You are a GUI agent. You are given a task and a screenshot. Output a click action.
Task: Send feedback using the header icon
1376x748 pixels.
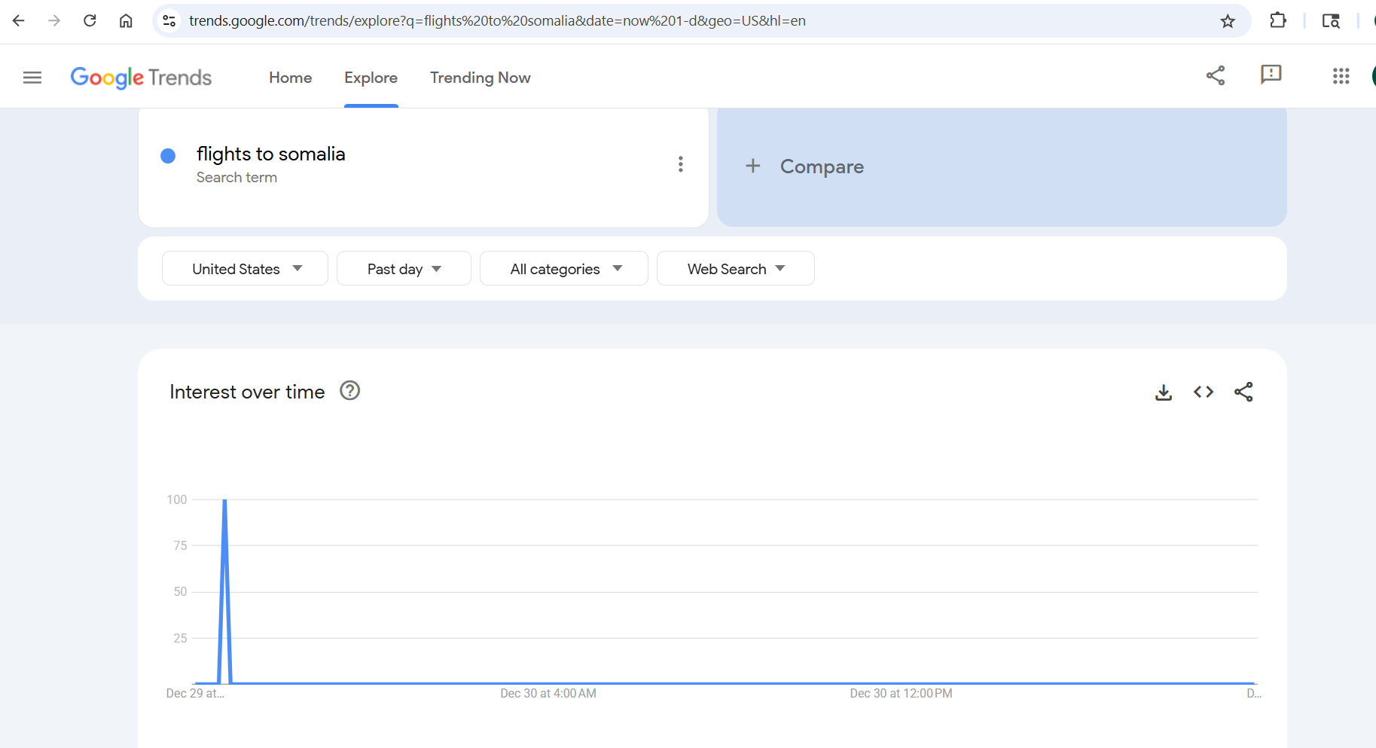click(1271, 75)
